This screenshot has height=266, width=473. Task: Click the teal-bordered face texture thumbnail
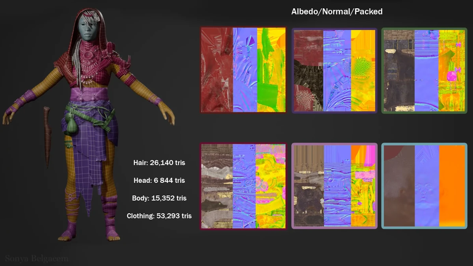coord(424,186)
